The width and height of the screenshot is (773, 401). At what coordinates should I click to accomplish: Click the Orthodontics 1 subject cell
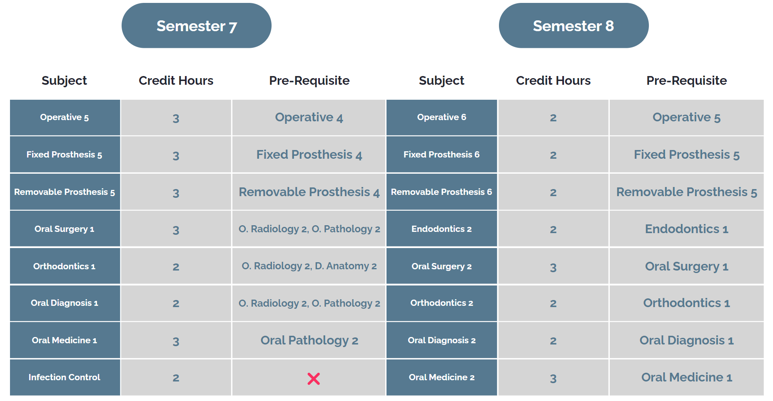point(65,266)
